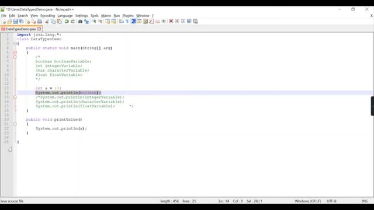Click the Zoom Out toolbar icon
This screenshot has width=374, height=210.
coord(100,22)
